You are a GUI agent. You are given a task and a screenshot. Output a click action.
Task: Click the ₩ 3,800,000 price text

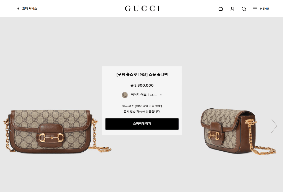point(142,85)
